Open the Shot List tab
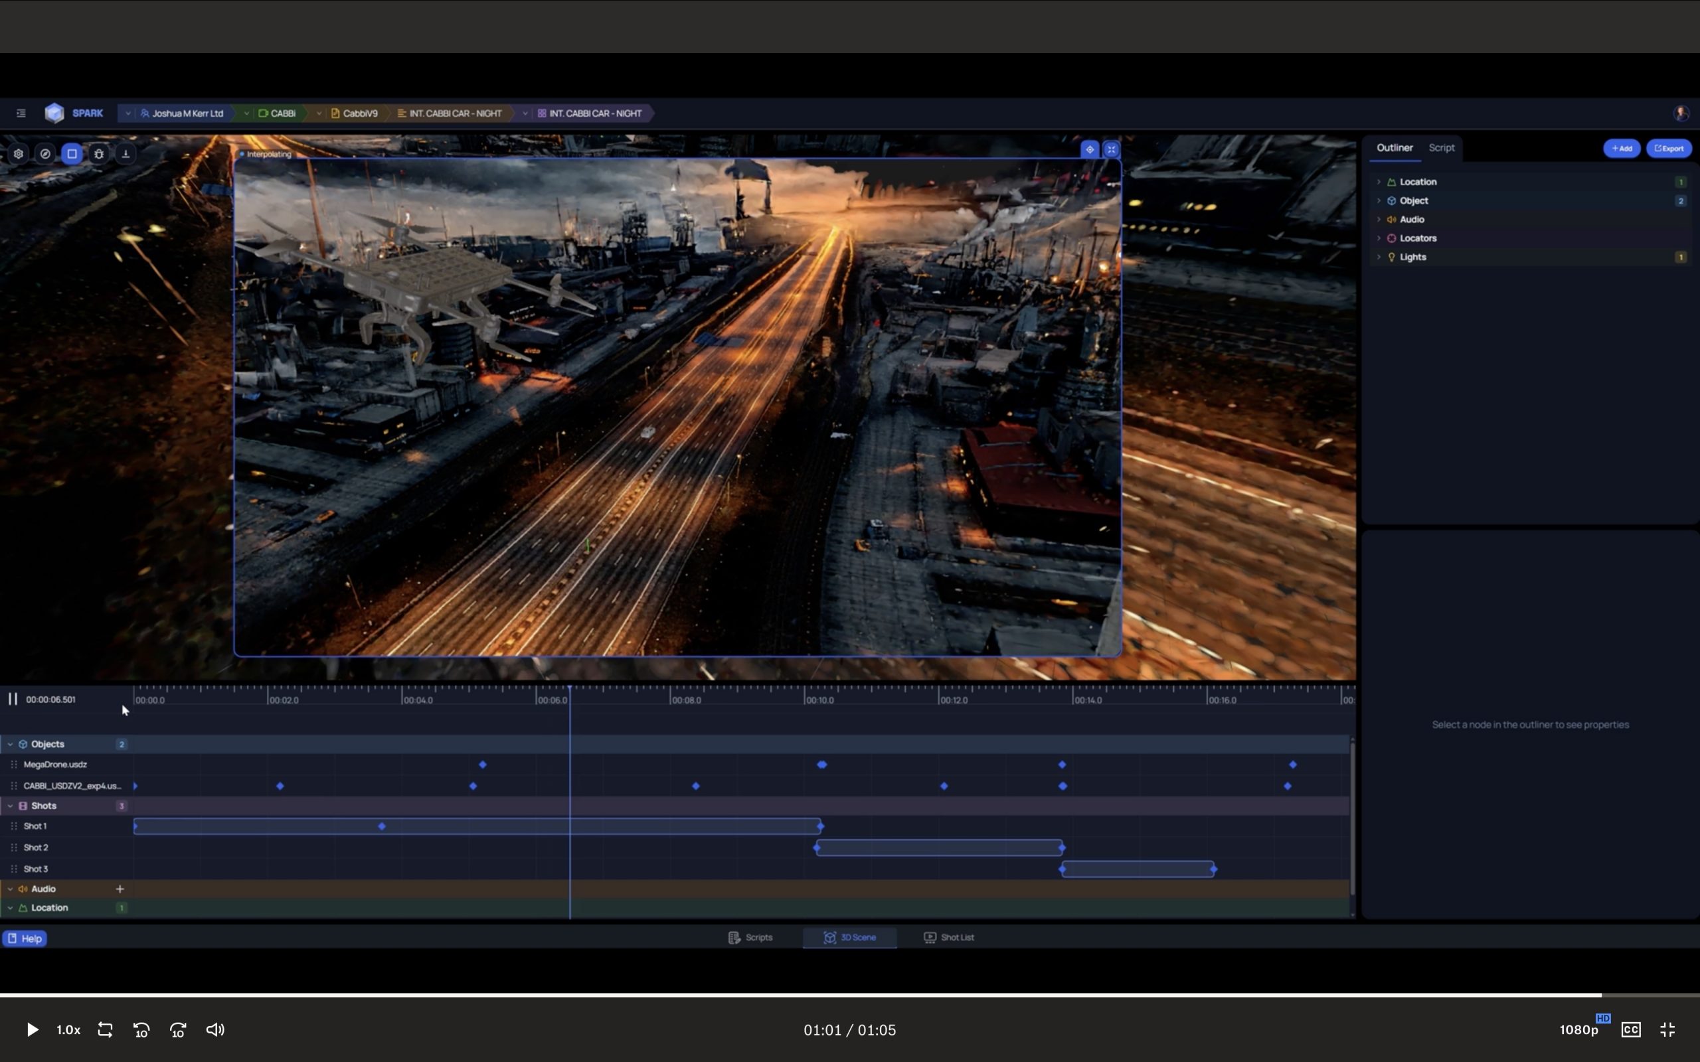The image size is (1700, 1062). 949,937
